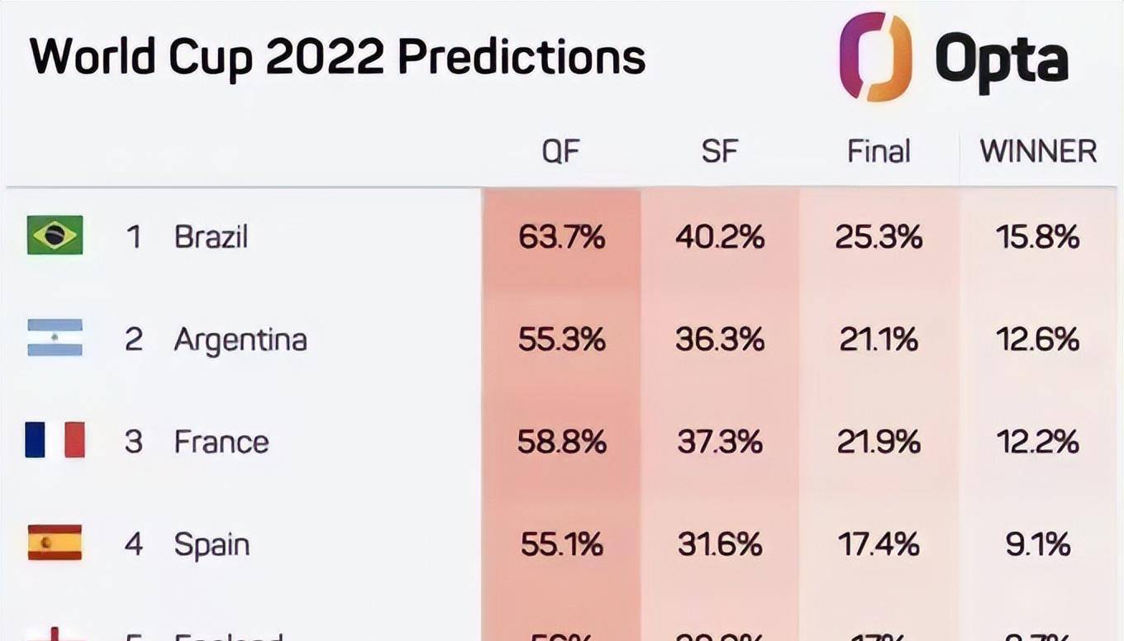Select the Final column header
The image size is (1124, 641).
coord(879,151)
